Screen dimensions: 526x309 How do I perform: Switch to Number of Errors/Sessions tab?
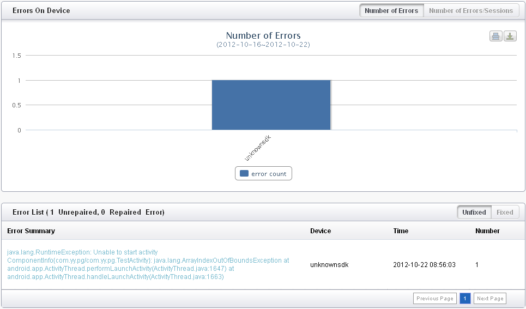pos(471,10)
